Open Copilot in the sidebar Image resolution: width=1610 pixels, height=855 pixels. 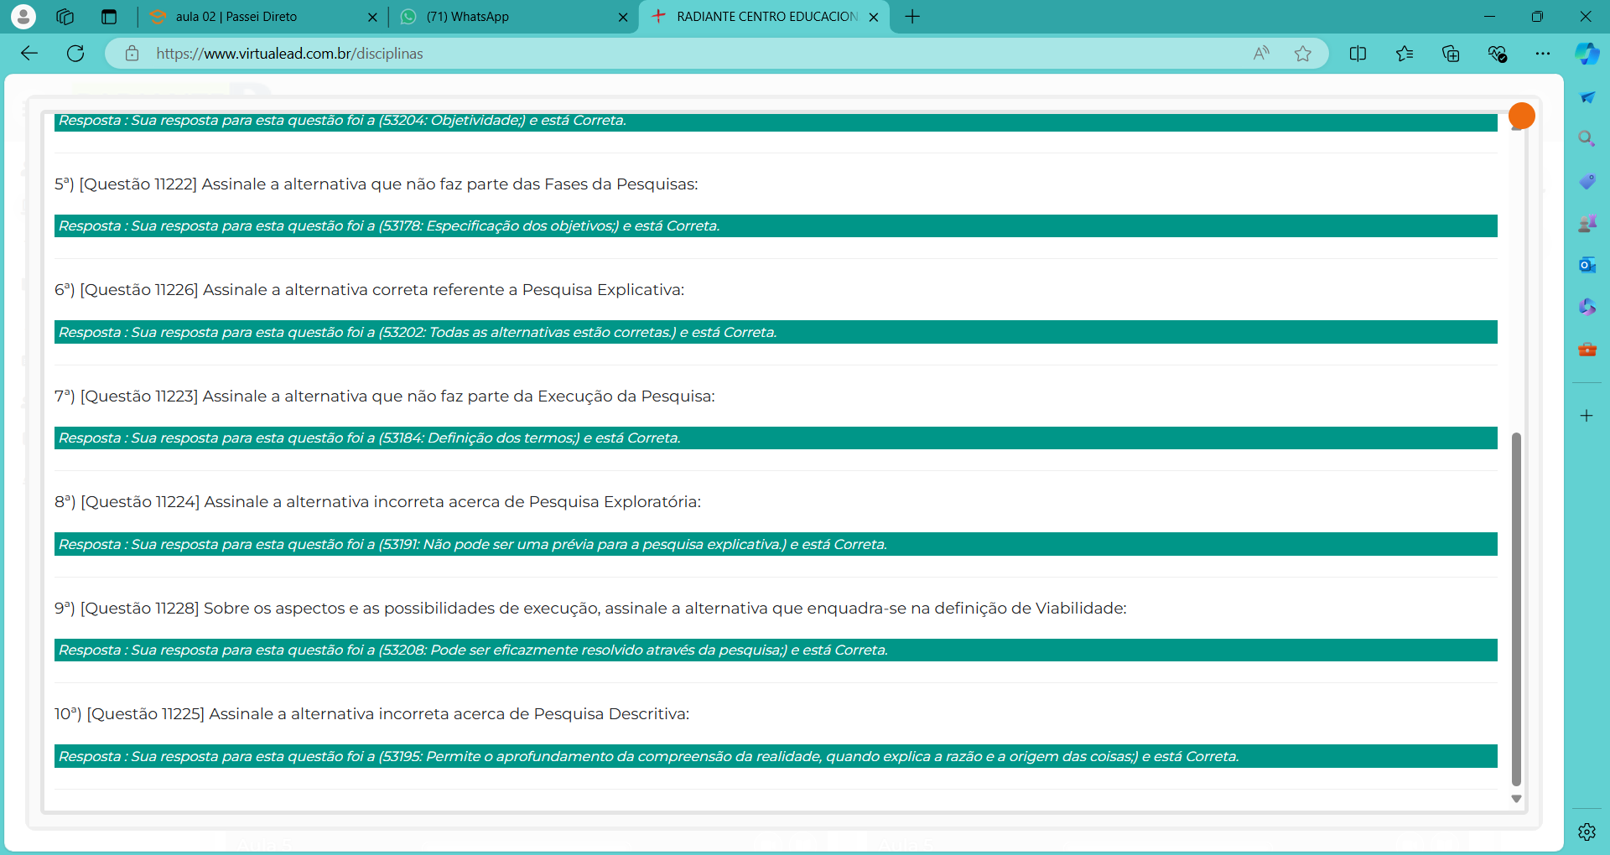point(1587,54)
